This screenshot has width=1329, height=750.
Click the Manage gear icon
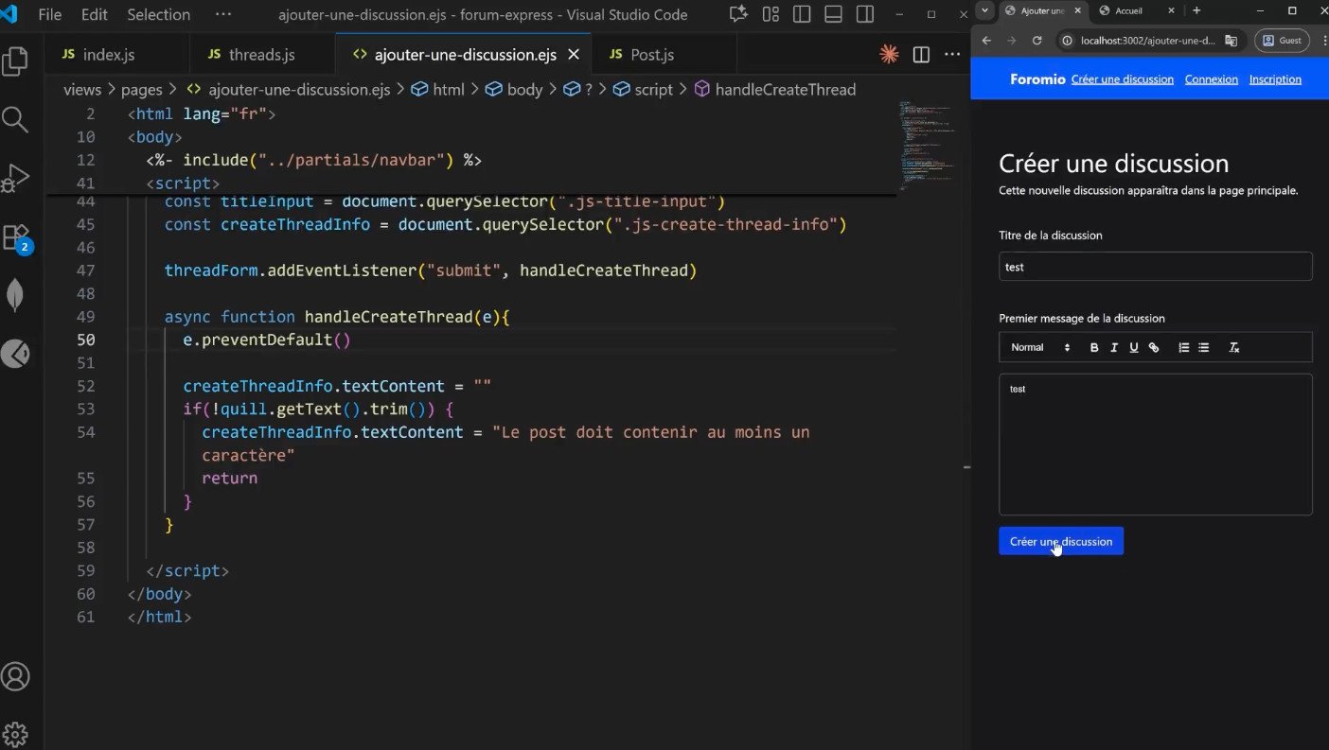pos(15,734)
